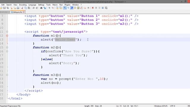Click the highlighted "Hello User" string
Viewport: 190px width, 107px height.
point(65,40)
